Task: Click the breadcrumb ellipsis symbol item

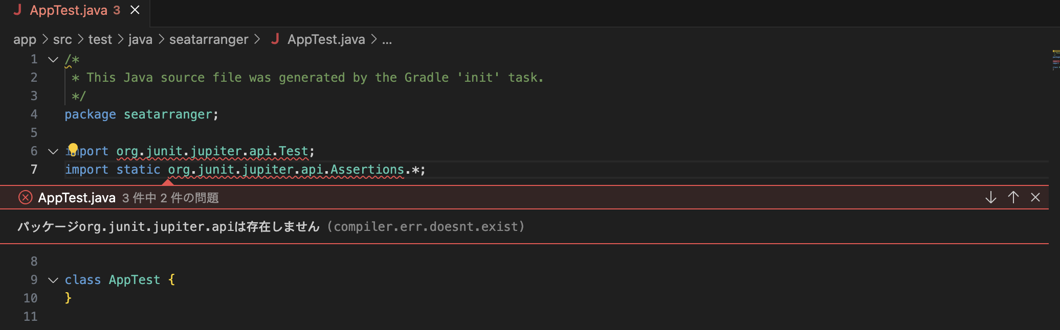Action: coord(387,39)
